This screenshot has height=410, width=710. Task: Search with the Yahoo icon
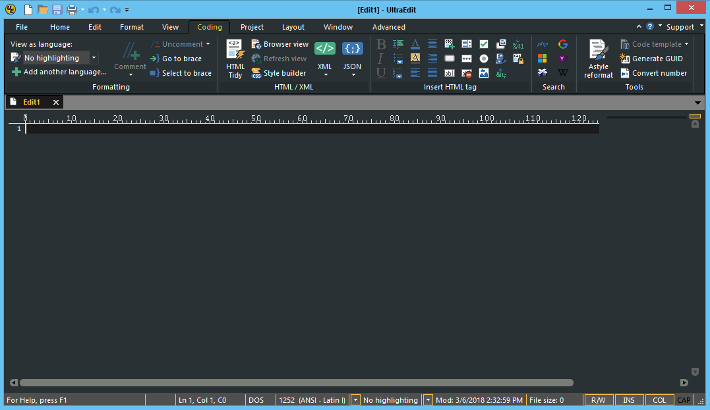point(562,59)
